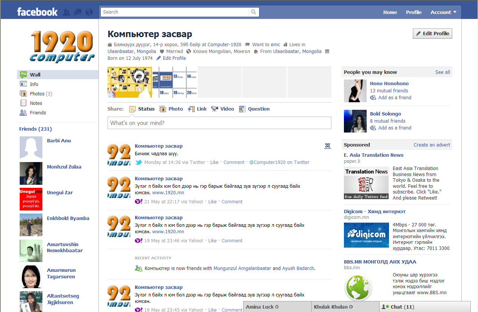Click Twitter bird icon on Monday post
478x312 pixels.
pyautogui.click(x=139, y=162)
